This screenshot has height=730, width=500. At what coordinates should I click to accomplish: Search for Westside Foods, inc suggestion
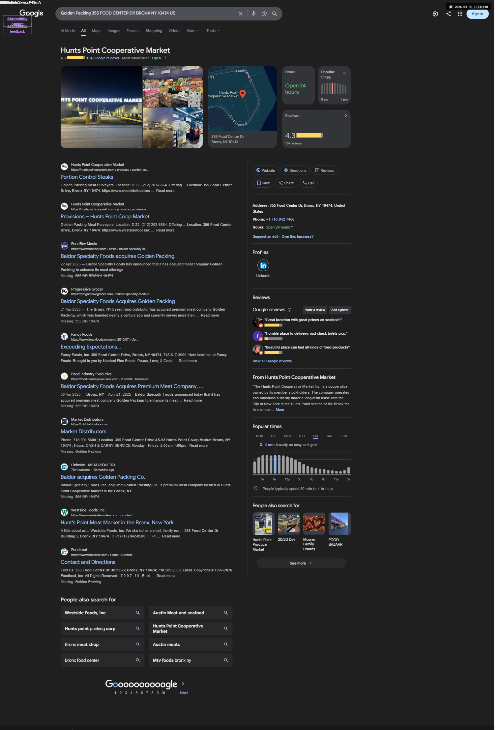point(103,613)
